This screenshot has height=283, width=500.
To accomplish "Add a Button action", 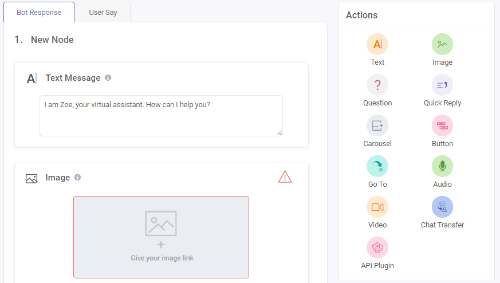I will (x=442, y=126).
